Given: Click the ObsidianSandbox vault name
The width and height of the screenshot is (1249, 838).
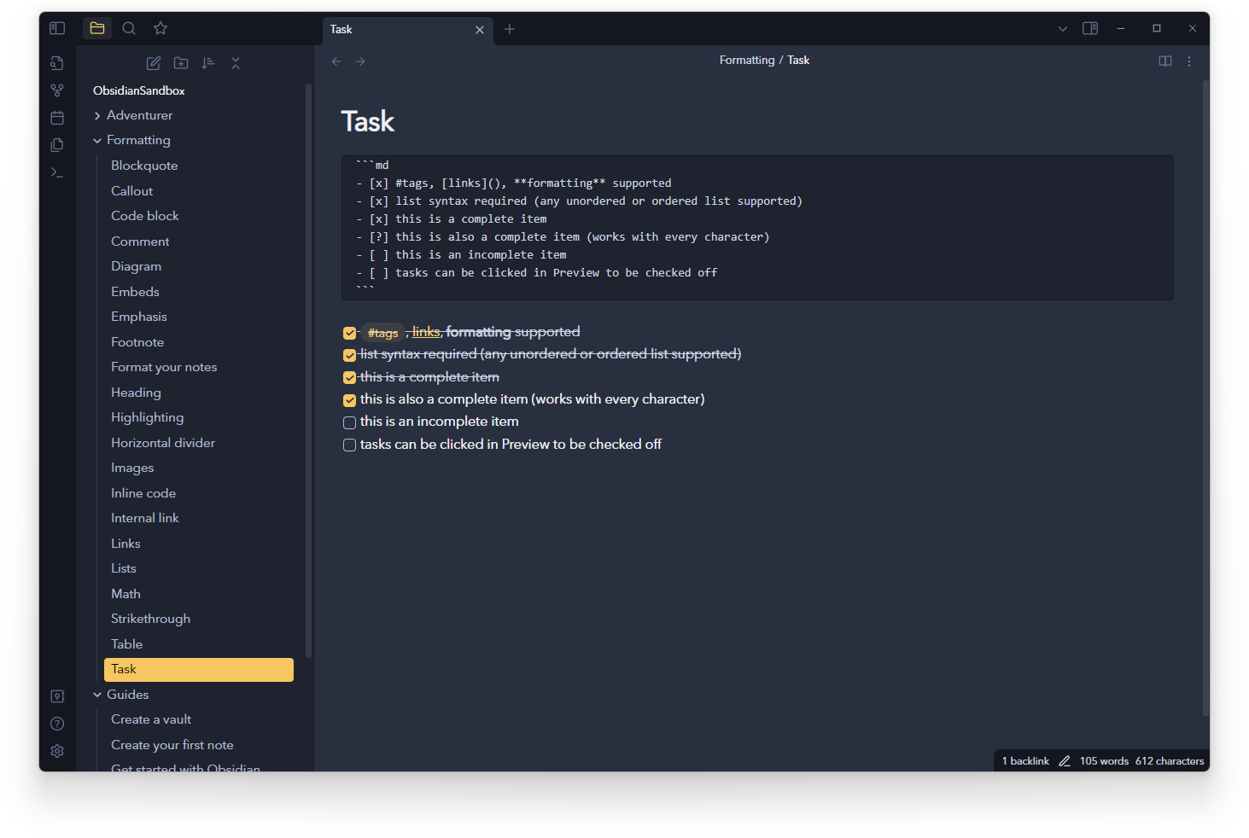Looking at the screenshot, I should pyautogui.click(x=139, y=90).
